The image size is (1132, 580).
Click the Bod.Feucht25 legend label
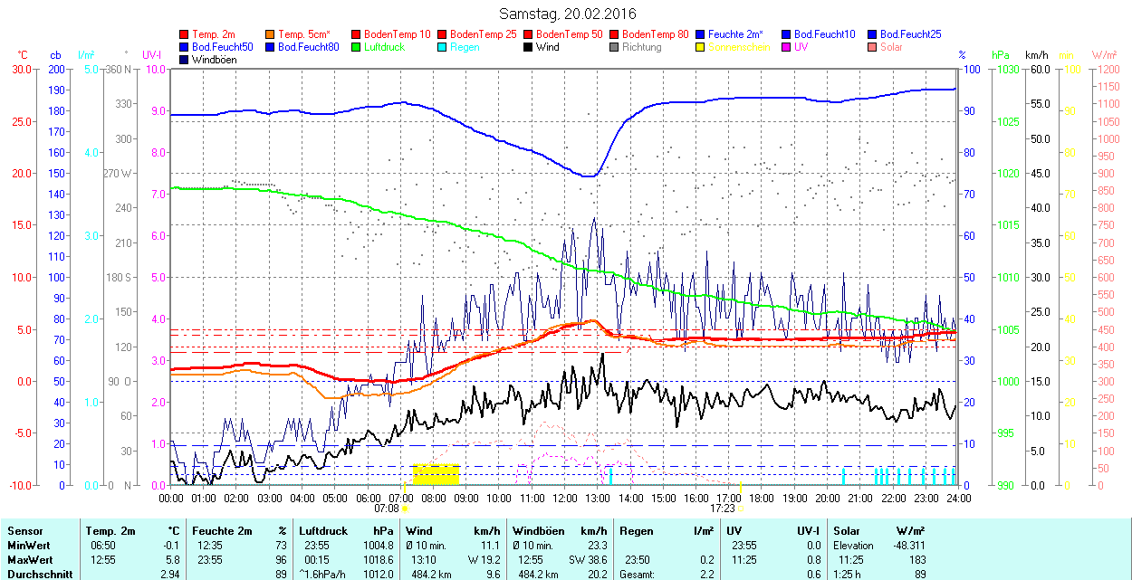tap(910, 34)
